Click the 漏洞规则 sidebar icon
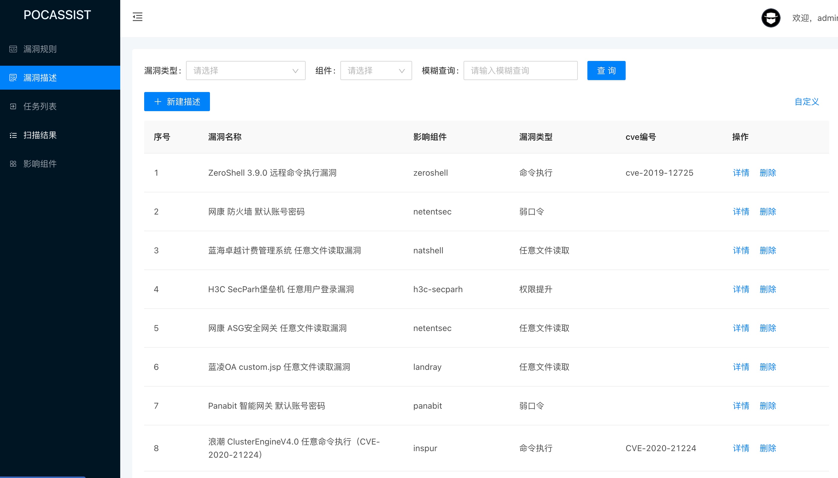Viewport: 838px width, 478px height. click(13, 49)
